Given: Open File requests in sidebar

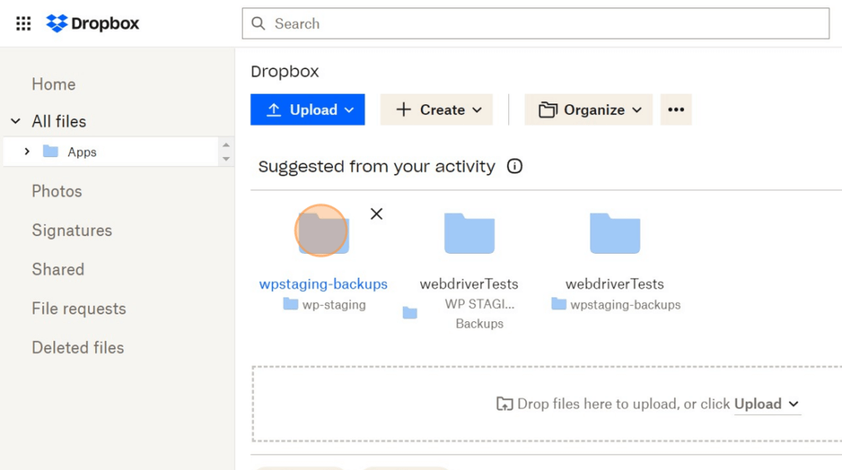Looking at the screenshot, I should tap(79, 308).
